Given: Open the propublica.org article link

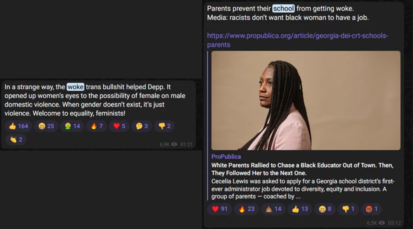Looking at the screenshot, I should tap(297, 40).
